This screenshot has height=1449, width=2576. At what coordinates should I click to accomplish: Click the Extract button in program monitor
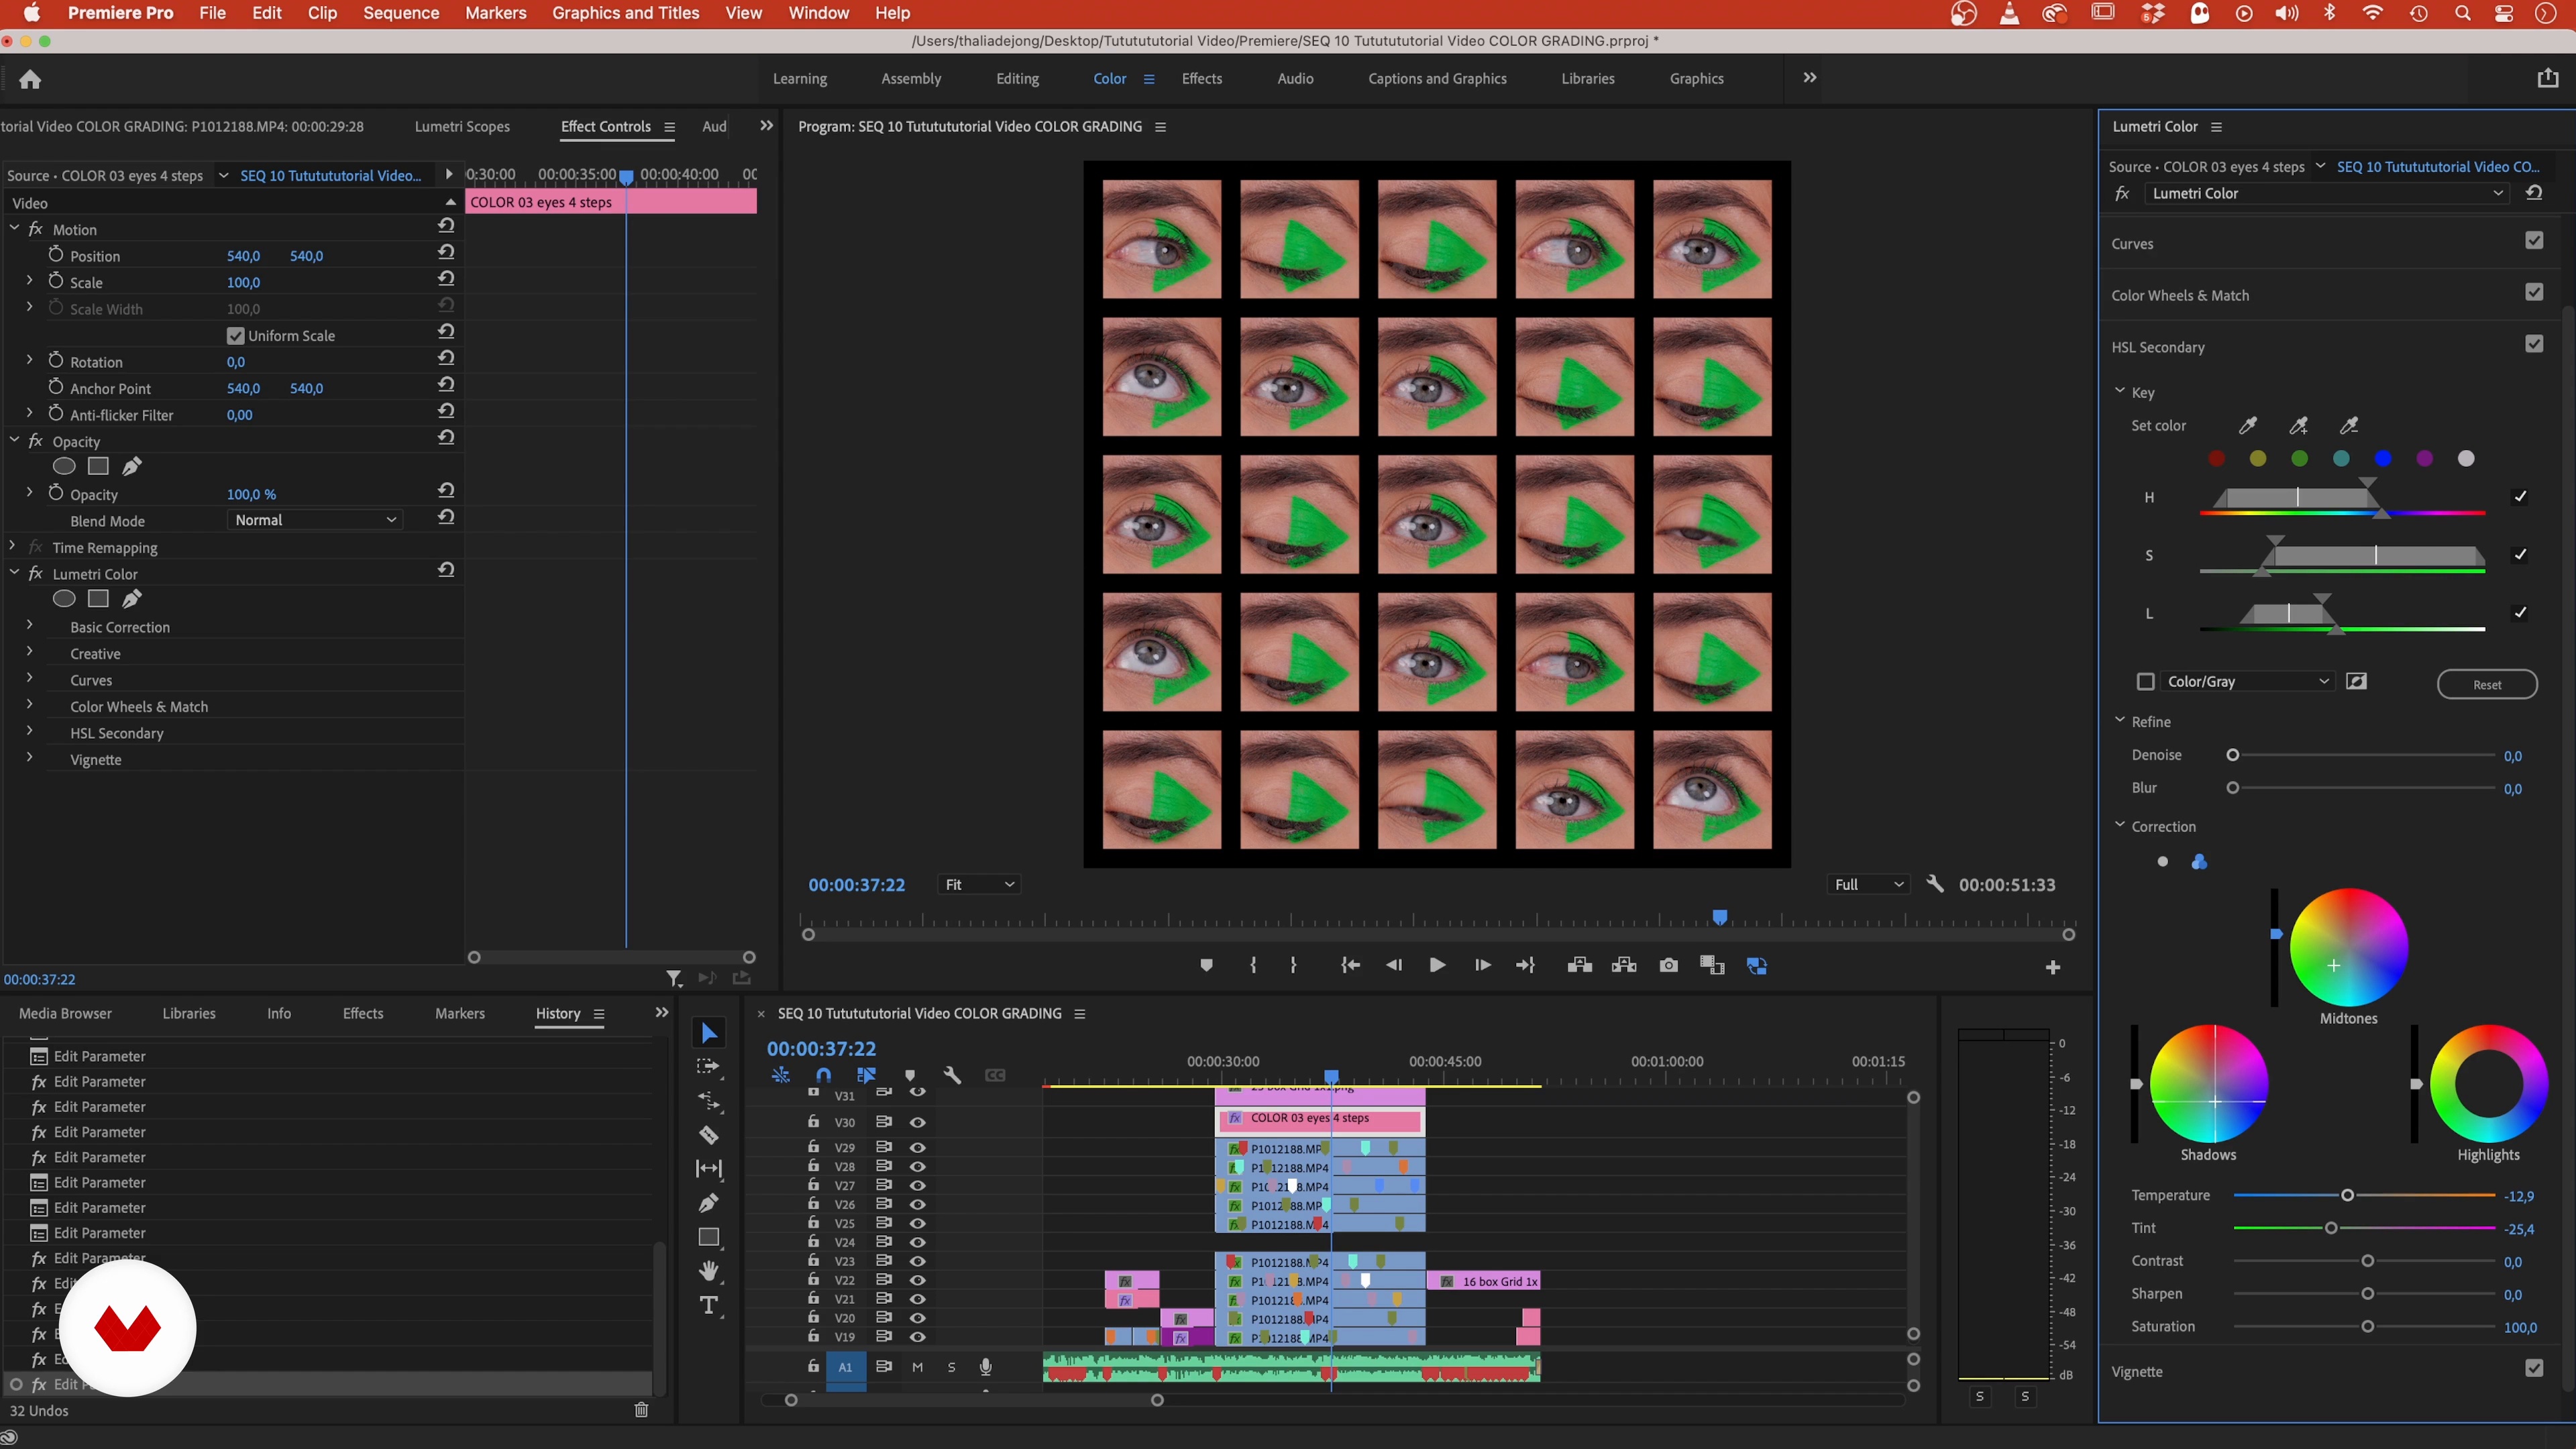(1624, 965)
